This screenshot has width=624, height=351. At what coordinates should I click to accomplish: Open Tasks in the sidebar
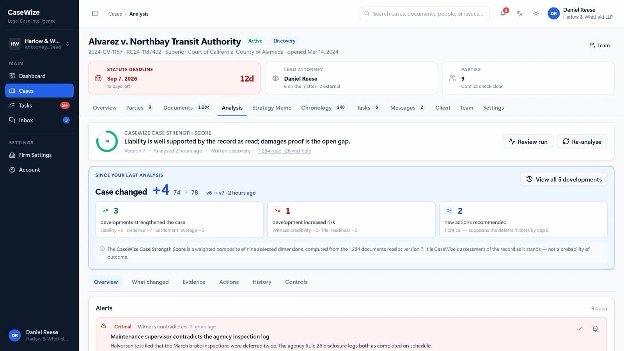[39, 105]
